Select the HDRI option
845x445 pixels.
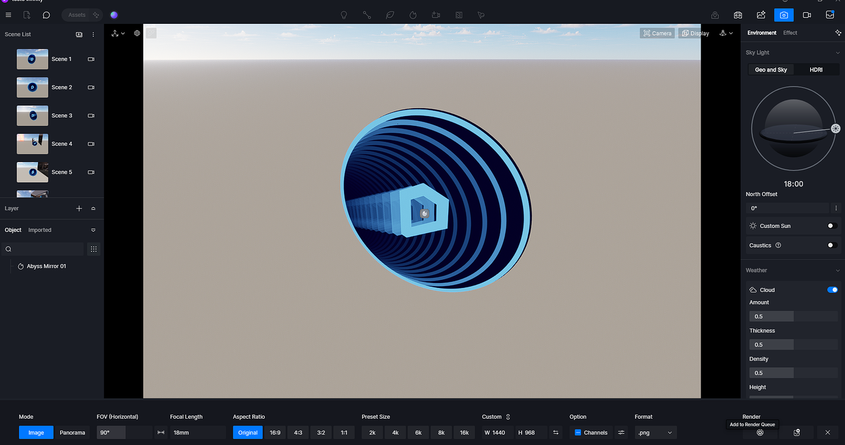click(x=816, y=70)
